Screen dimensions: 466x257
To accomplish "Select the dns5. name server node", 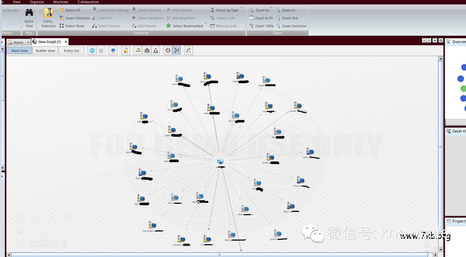I will [142, 173].
